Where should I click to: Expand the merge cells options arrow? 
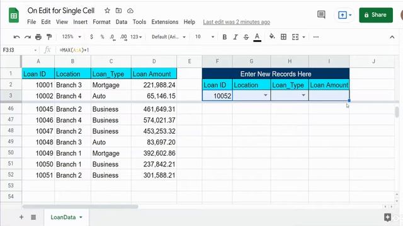click(x=304, y=37)
